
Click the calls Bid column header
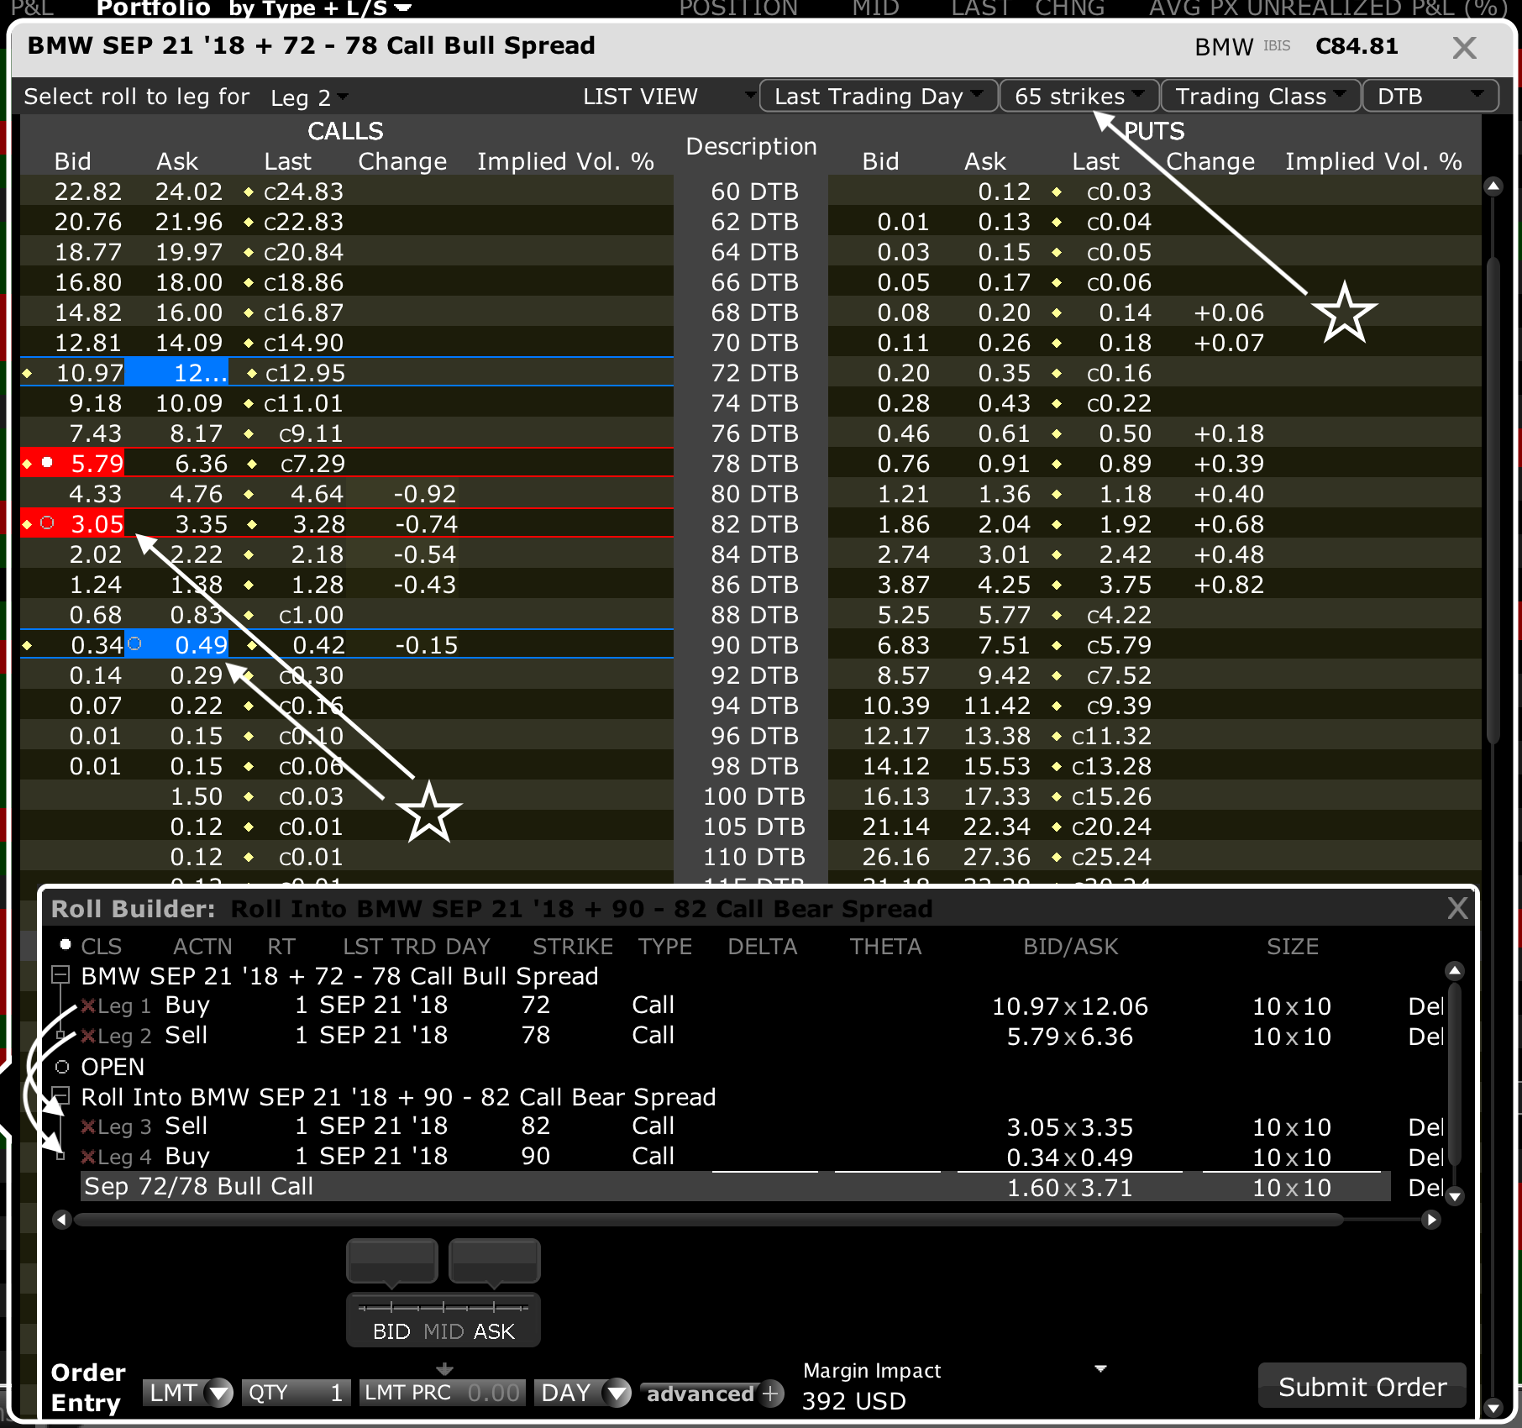coord(72,161)
